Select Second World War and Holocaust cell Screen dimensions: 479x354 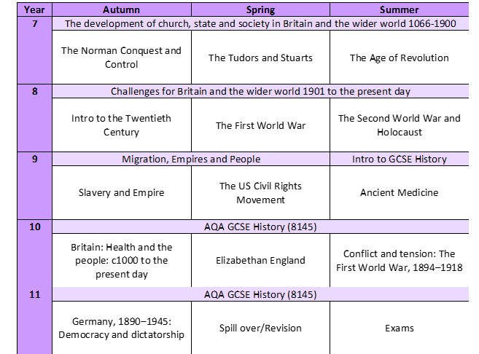point(400,125)
